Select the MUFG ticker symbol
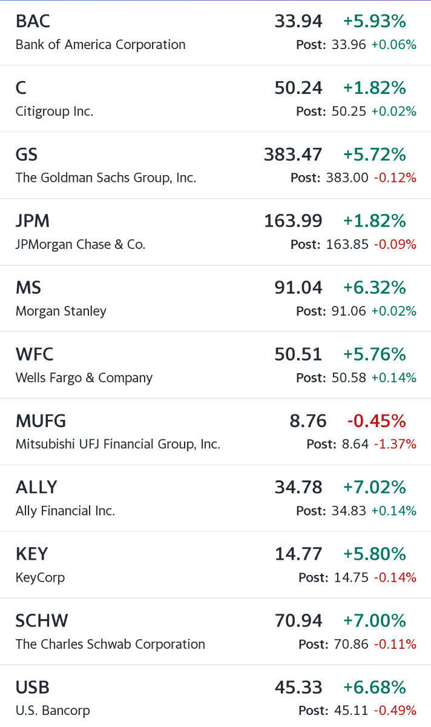 click(41, 421)
